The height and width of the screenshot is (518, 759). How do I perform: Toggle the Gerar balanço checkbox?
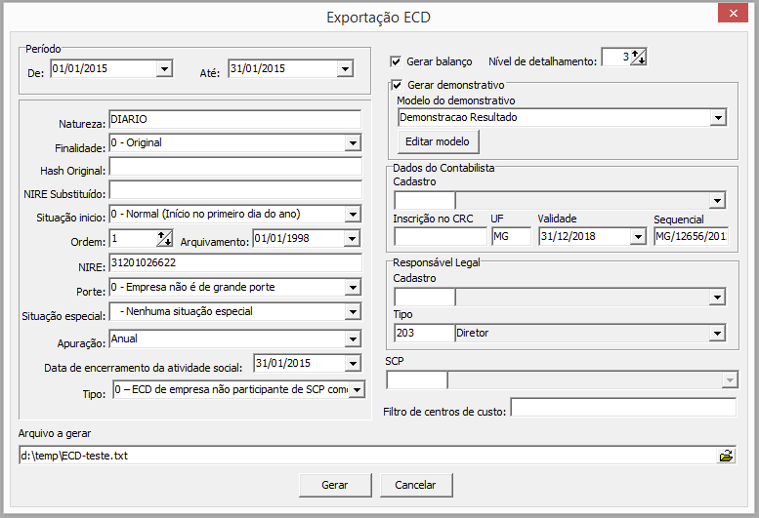pyautogui.click(x=397, y=61)
